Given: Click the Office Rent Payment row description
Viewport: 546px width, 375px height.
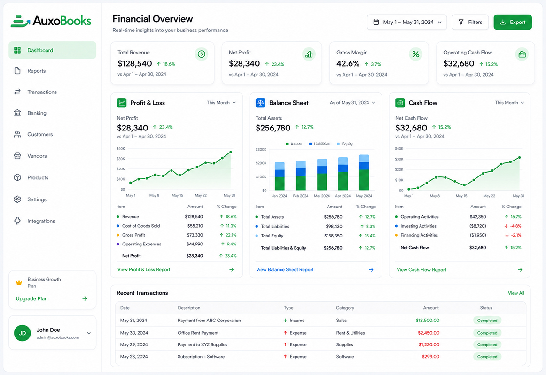Looking at the screenshot, I should point(198,333).
